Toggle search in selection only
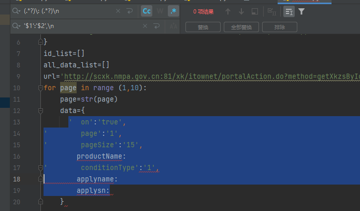360x211 pixels. [289, 11]
